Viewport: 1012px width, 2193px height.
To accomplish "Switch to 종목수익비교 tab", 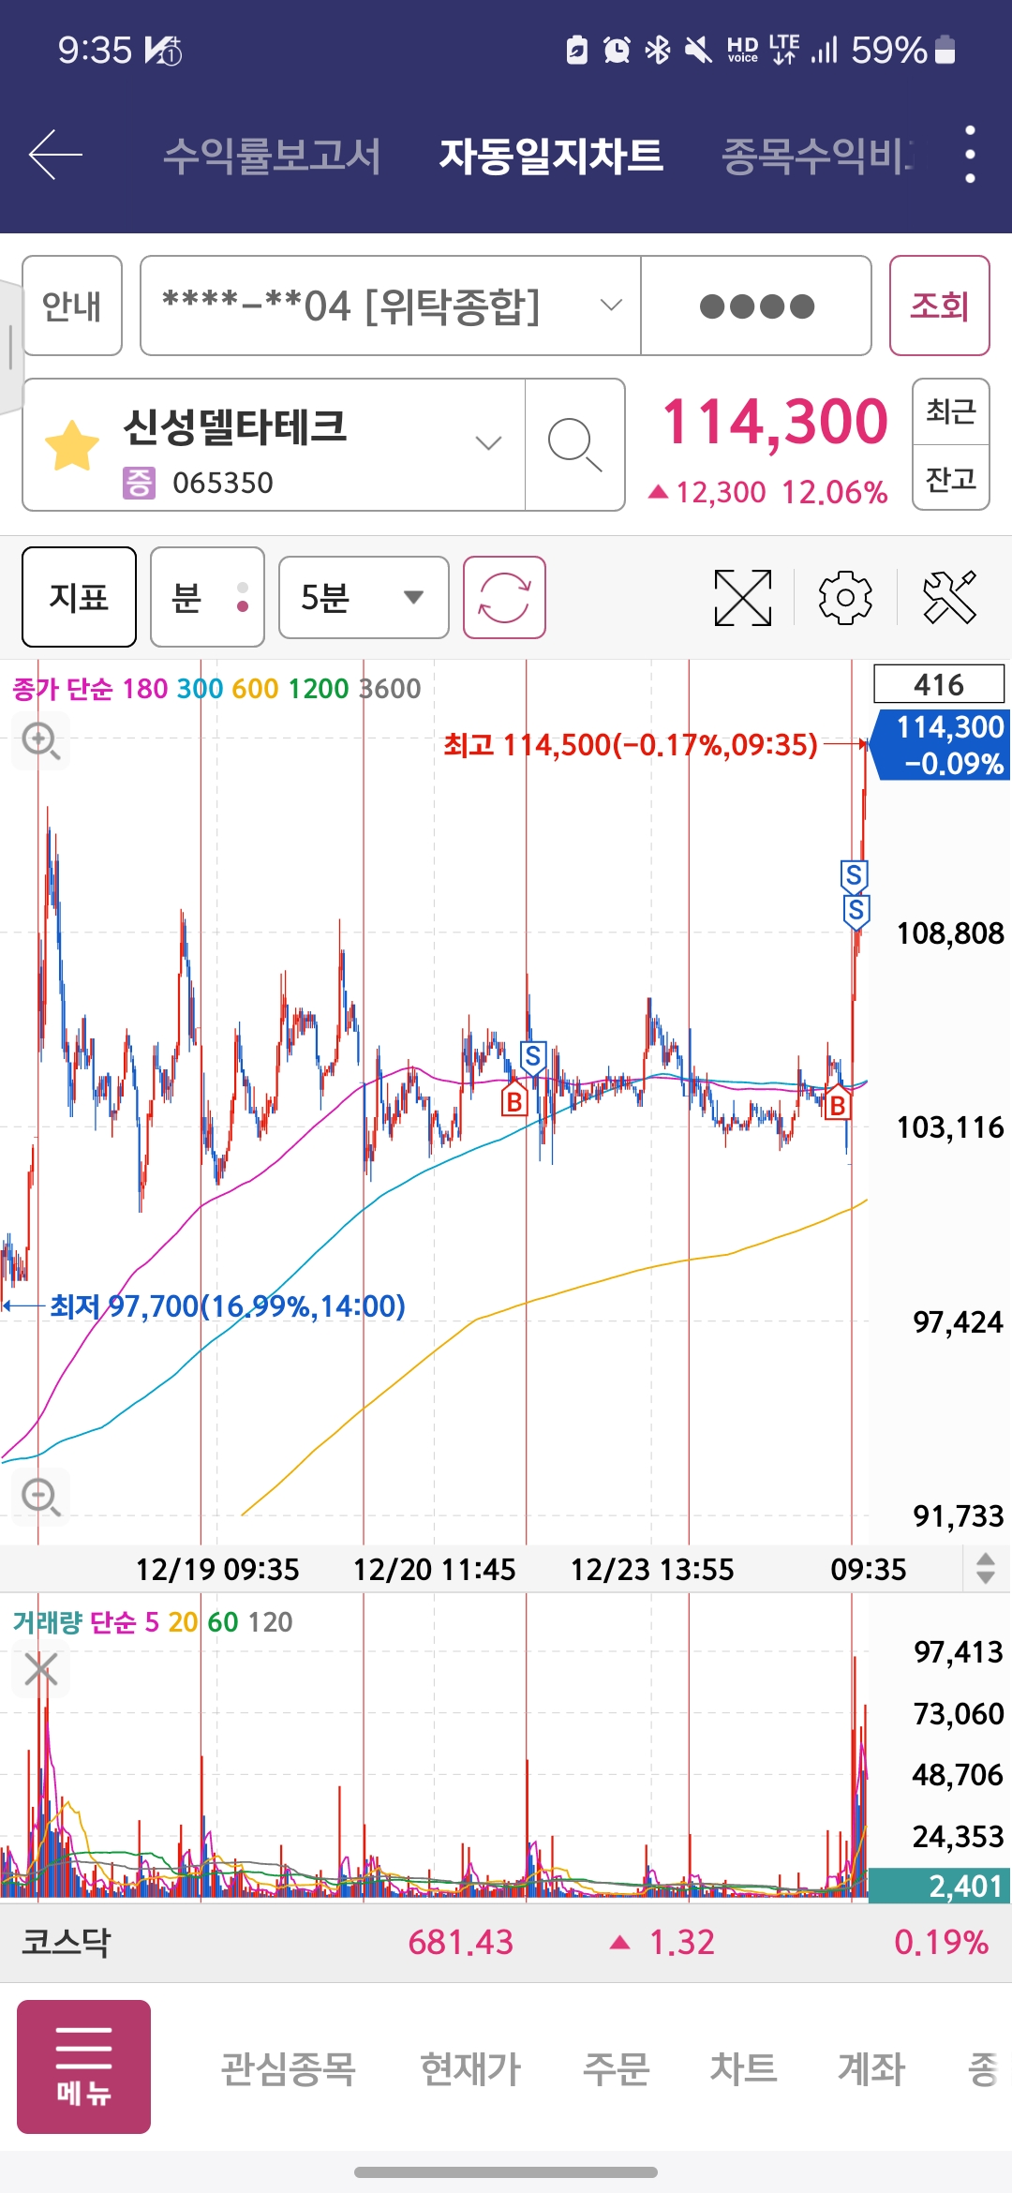I will 817,156.
